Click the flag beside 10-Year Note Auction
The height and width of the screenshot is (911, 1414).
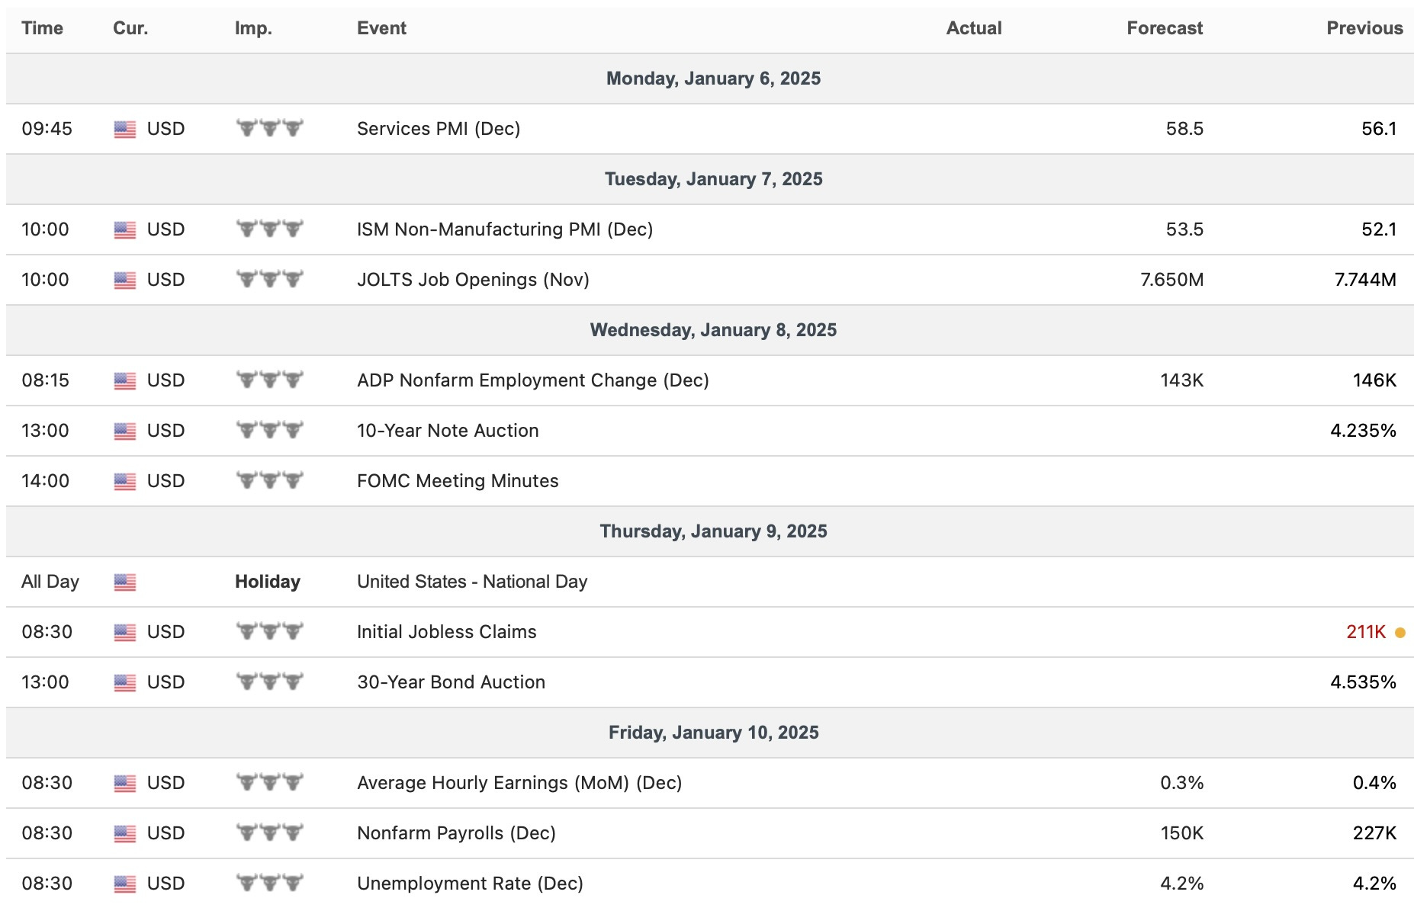click(125, 431)
